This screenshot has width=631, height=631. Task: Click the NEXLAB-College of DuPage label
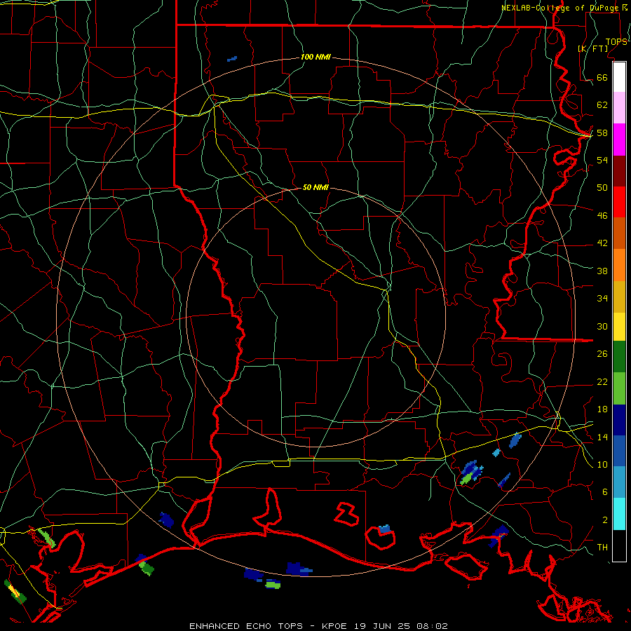(x=564, y=8)
